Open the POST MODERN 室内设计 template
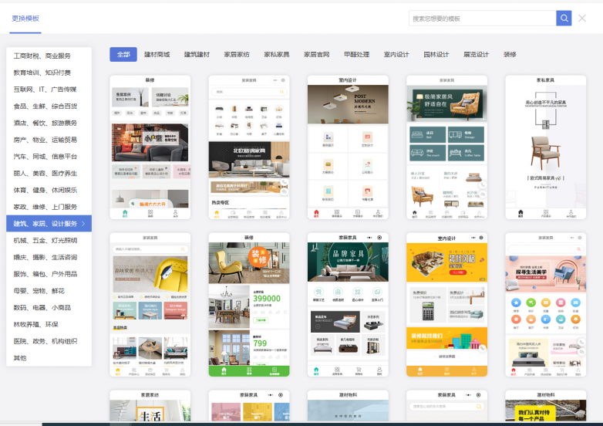The image size is (603, 426). 348,147
